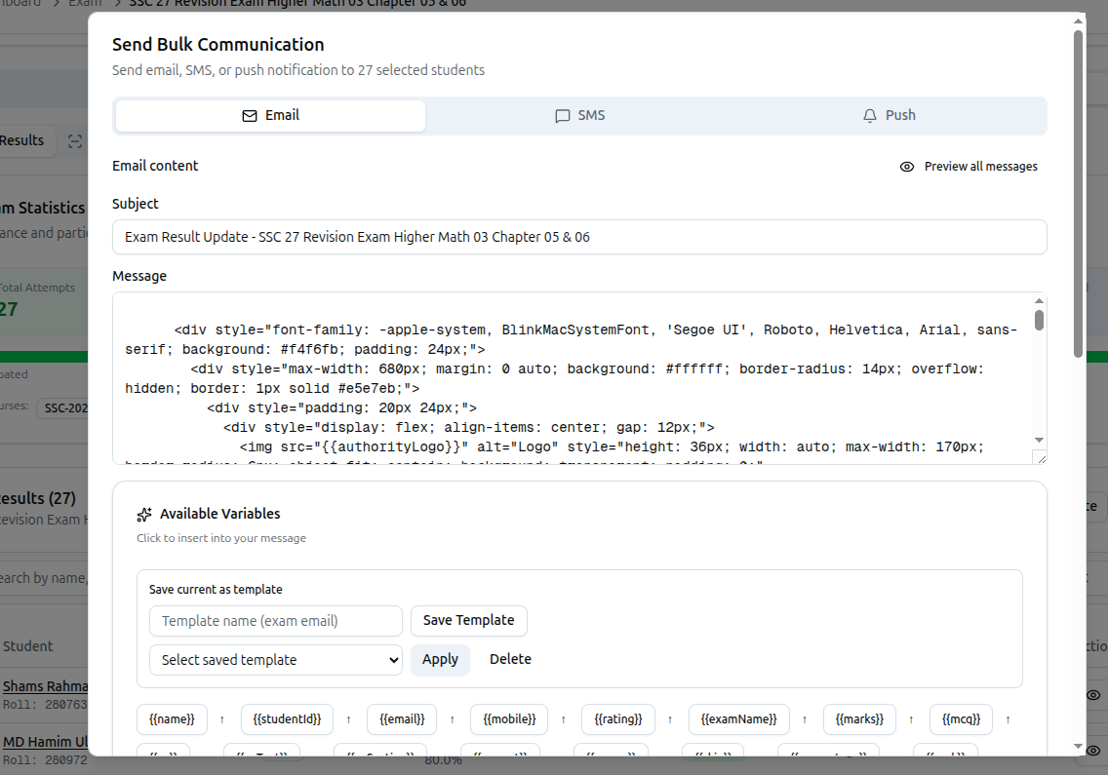Click the scan icon beside background Results tab

75,141
